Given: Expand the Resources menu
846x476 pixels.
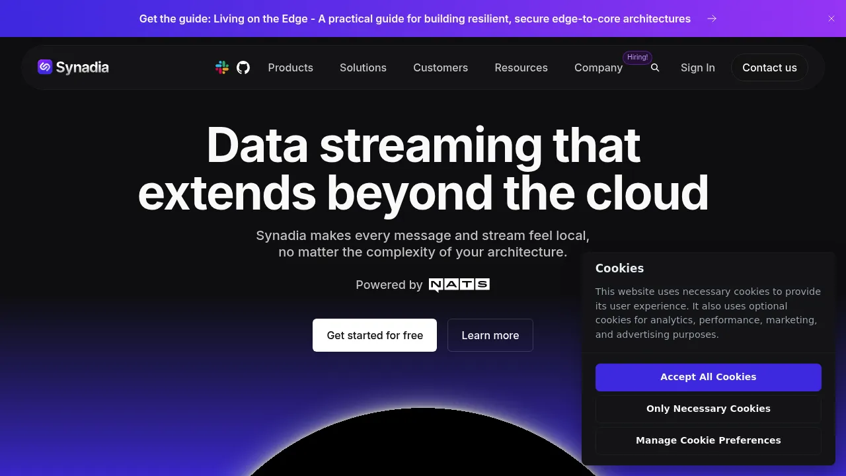Looking at the screenshot, I should 521,67.
